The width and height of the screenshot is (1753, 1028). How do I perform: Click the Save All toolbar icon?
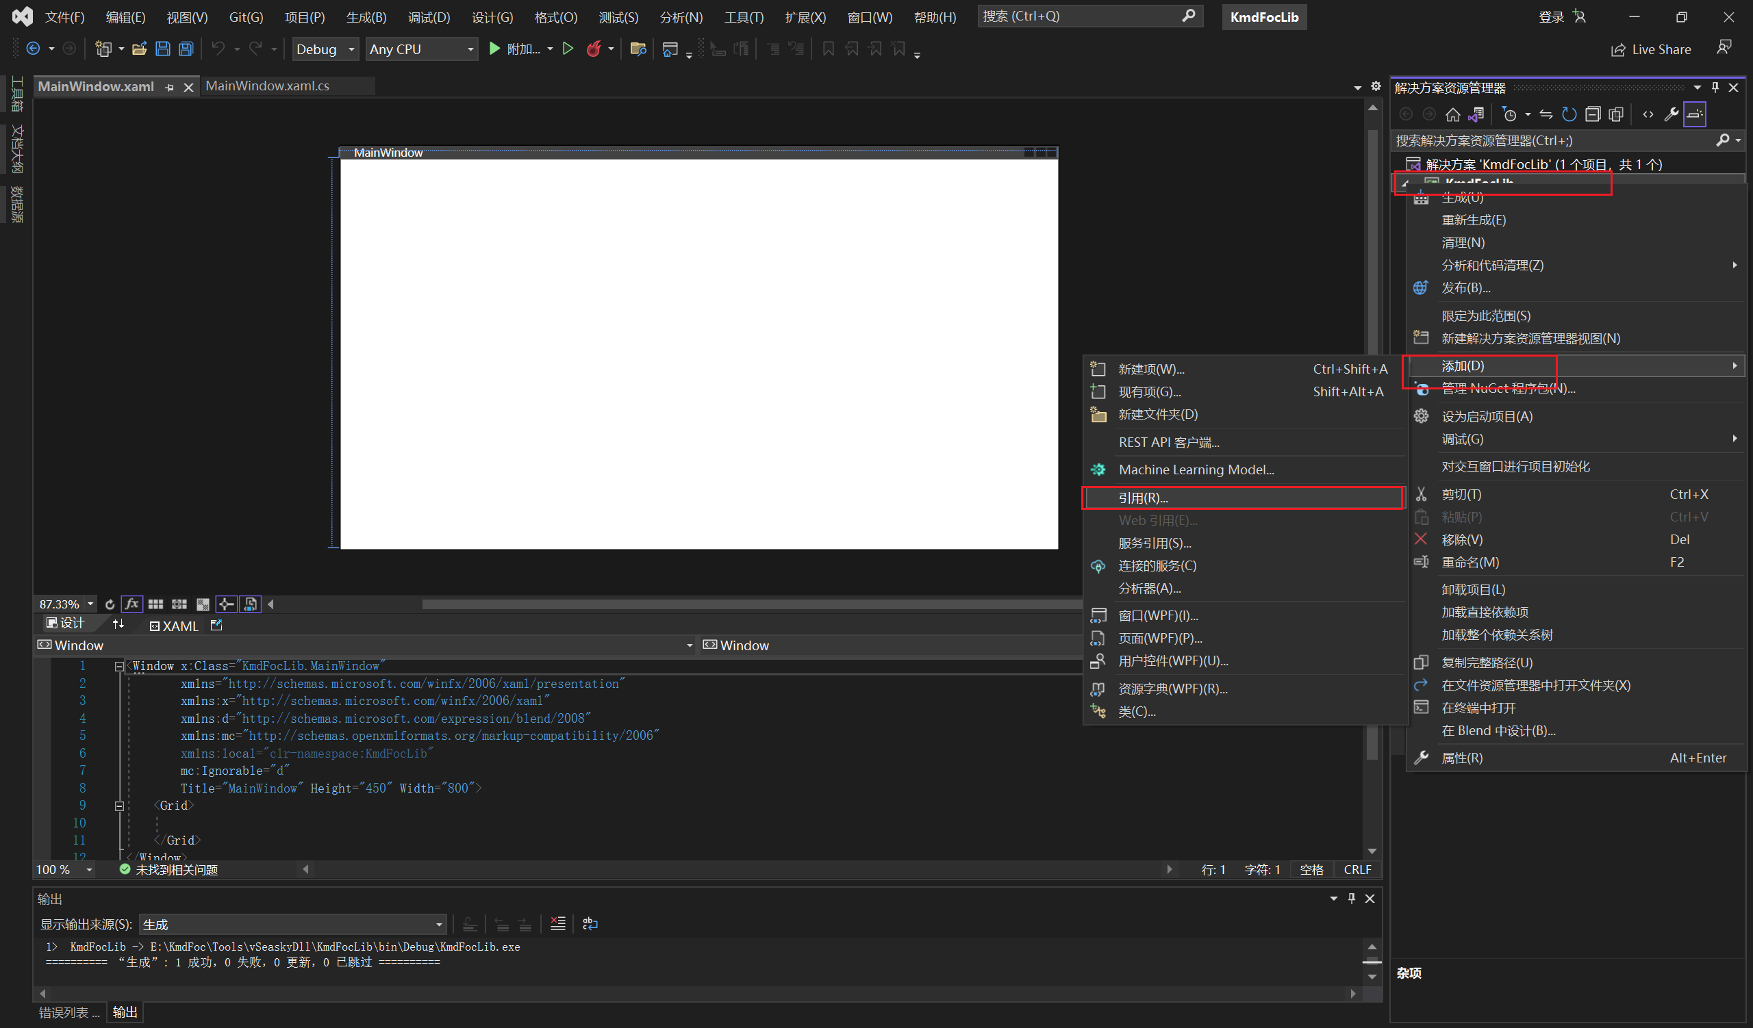[x=186, y=49]
